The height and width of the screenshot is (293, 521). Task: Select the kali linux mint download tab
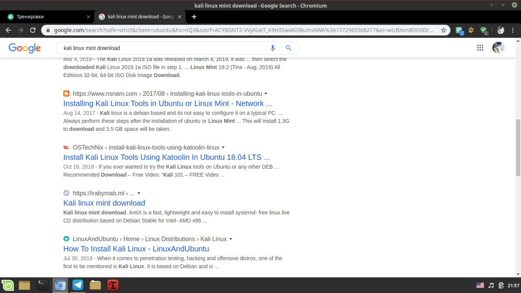pos(140,17)
